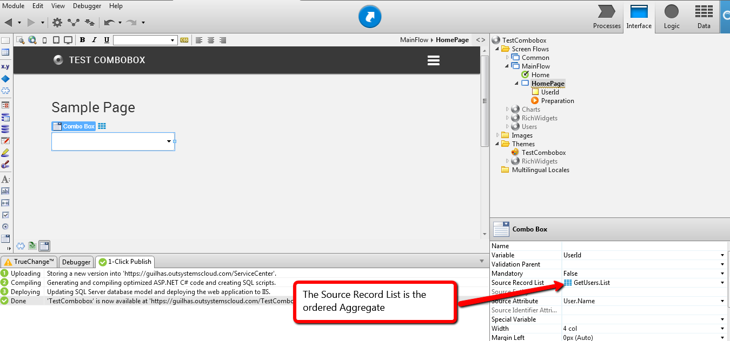
Task: Click the 1-Click Publish round button
Action: tap(370, 17)
